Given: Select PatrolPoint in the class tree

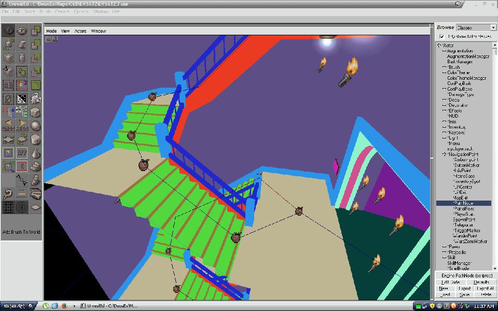Looking at the screenshot, I should click(x=464, y=208).
